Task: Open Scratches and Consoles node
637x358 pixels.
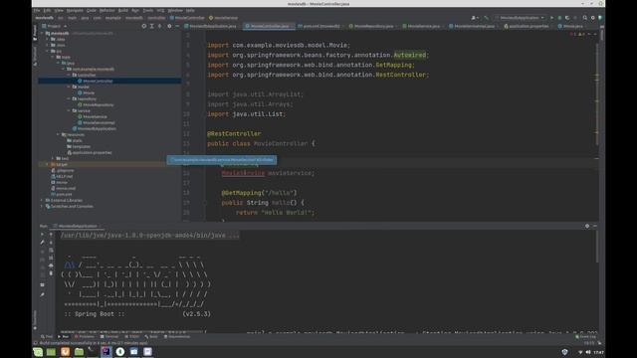Action: click(69, 206)
